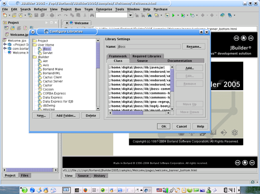Click the Home button on Welcome banner top

[x=244, y=38]
